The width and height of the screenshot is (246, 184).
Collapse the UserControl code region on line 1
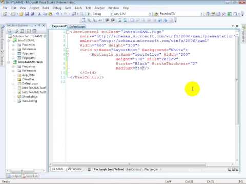coord(68,32)
